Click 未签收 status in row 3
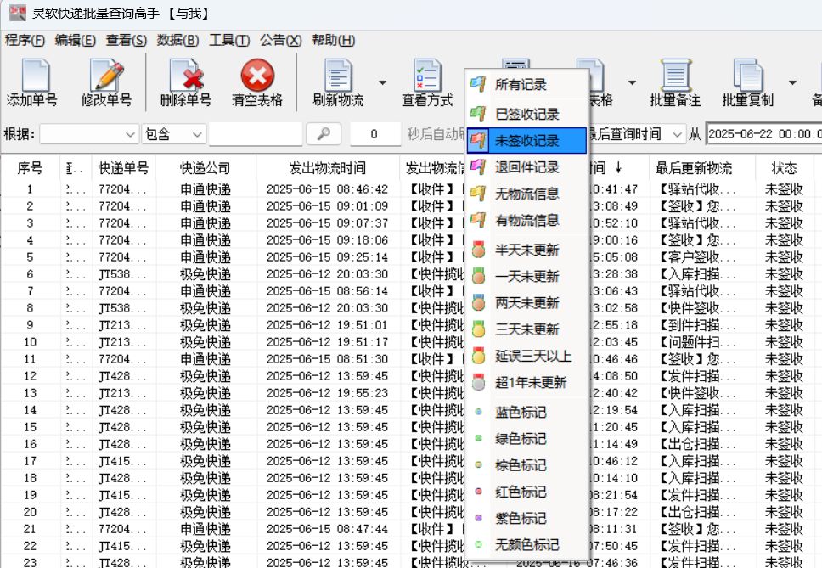 click(785, 223)
